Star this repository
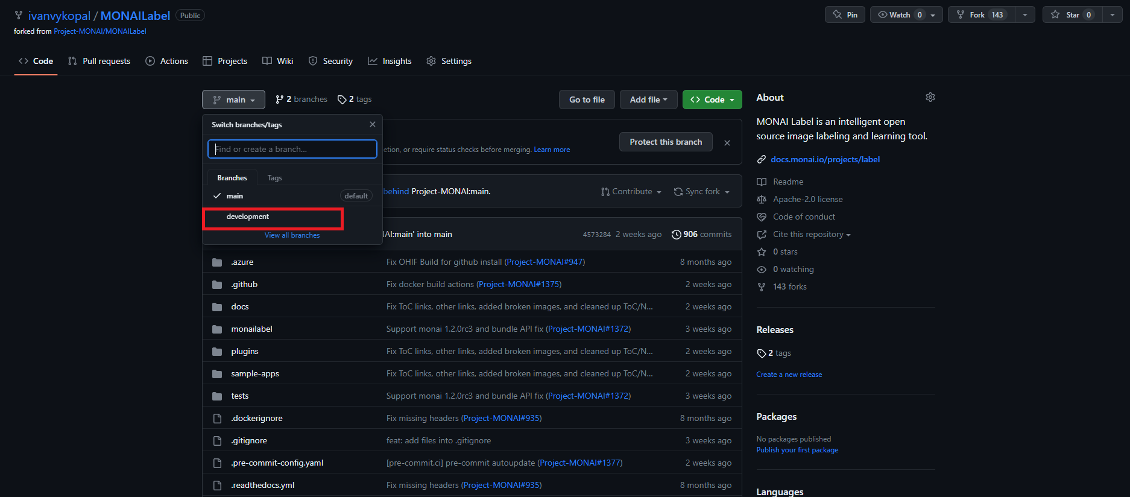Image resolution: width=1130 pixels, height=497 pixels. [1073, 15]
